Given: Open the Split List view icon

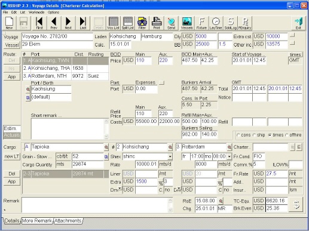Looking at the screenshot, I should [x=128, y=23].
